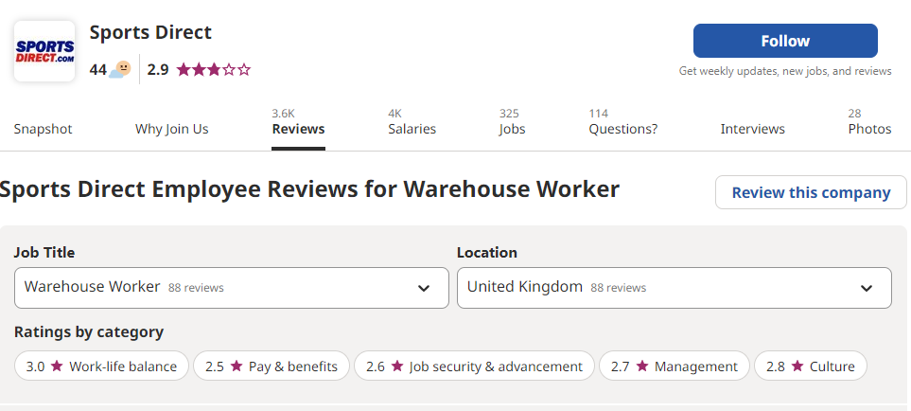Screen dimensions: 911x411
Task: Click Review this company button
Action: pos(811,192)
